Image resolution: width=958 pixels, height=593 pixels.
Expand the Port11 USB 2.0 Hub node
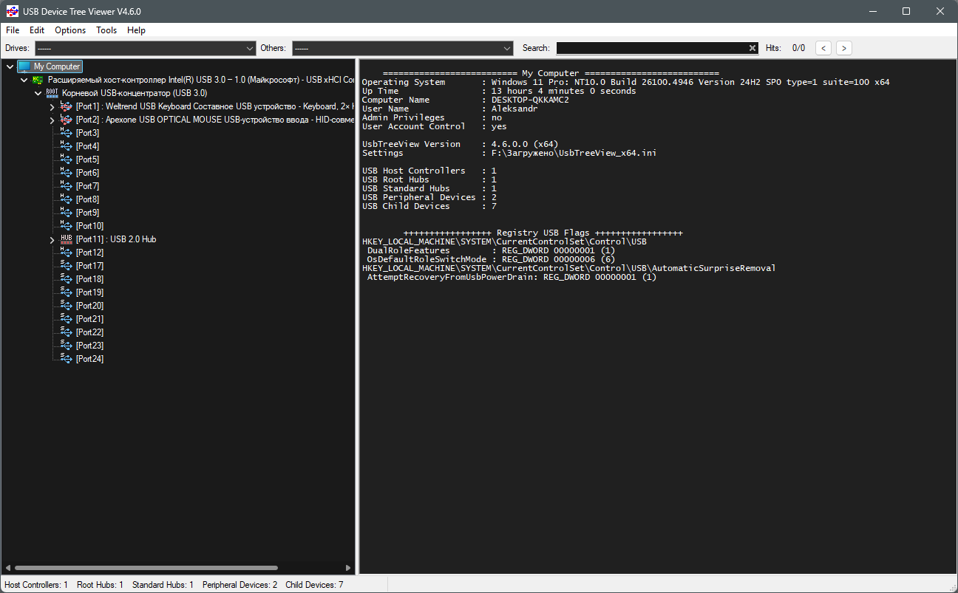pyautogui.click(x=52, y=239)
